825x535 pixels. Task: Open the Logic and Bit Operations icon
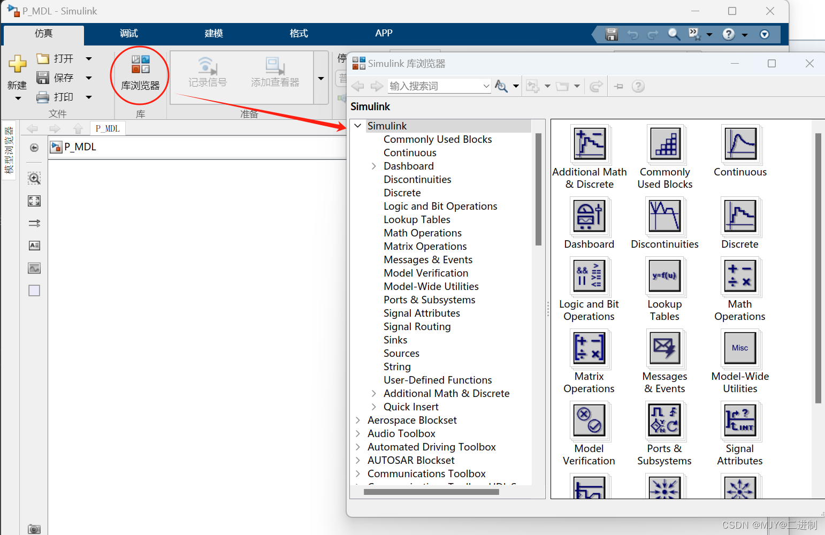[590, 276]
